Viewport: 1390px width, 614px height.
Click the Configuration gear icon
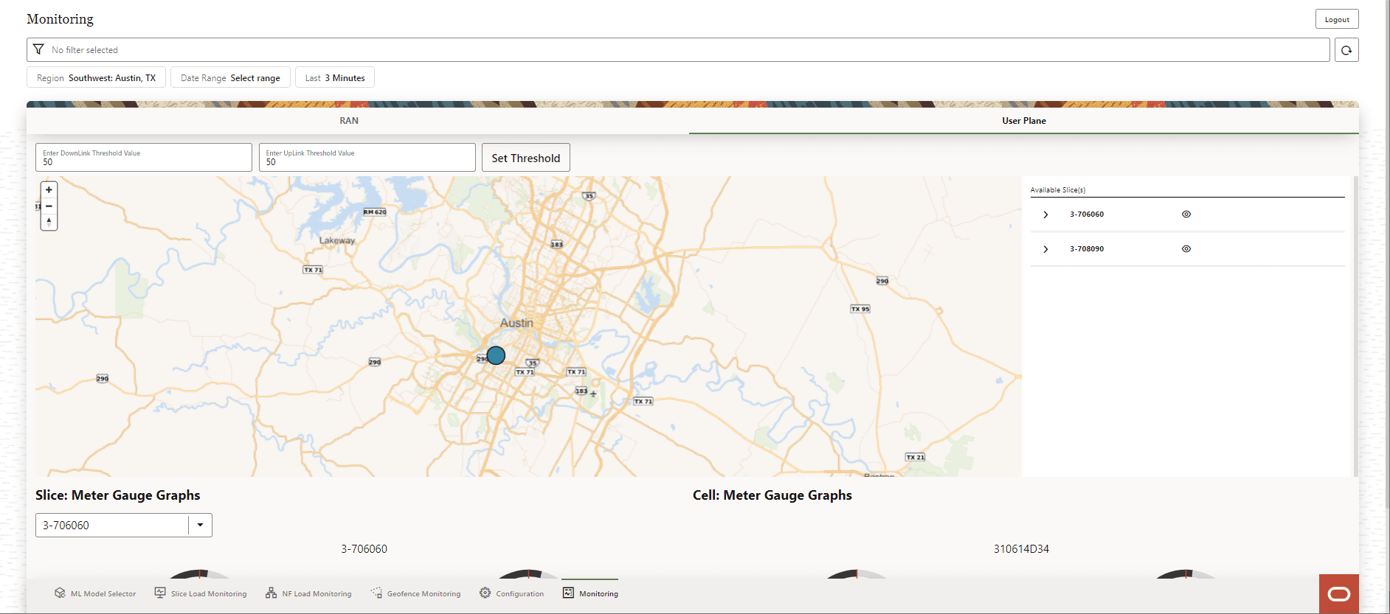pyautogui.click(x=485, y=593)
